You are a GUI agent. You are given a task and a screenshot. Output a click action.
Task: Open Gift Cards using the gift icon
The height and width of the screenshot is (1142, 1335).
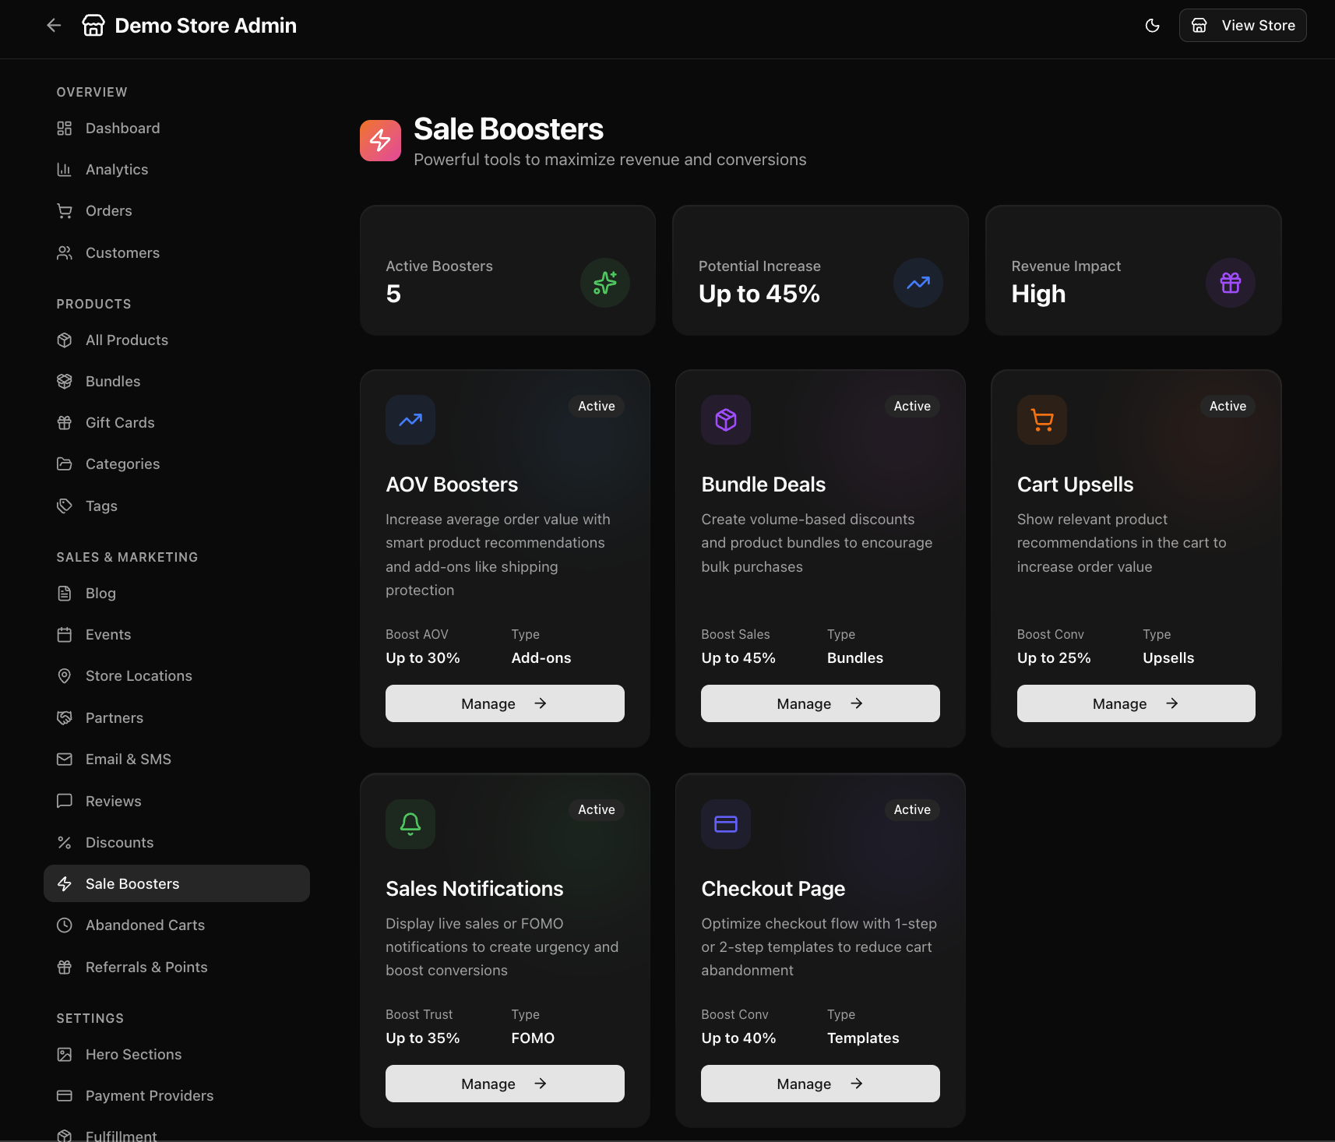click(65, 422)
